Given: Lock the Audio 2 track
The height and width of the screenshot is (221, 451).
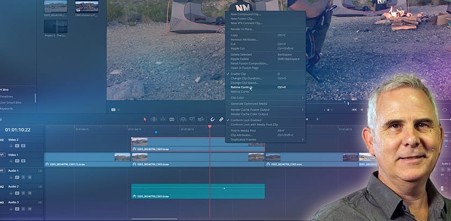Looking at the screenshot, I should click(11, 193).
